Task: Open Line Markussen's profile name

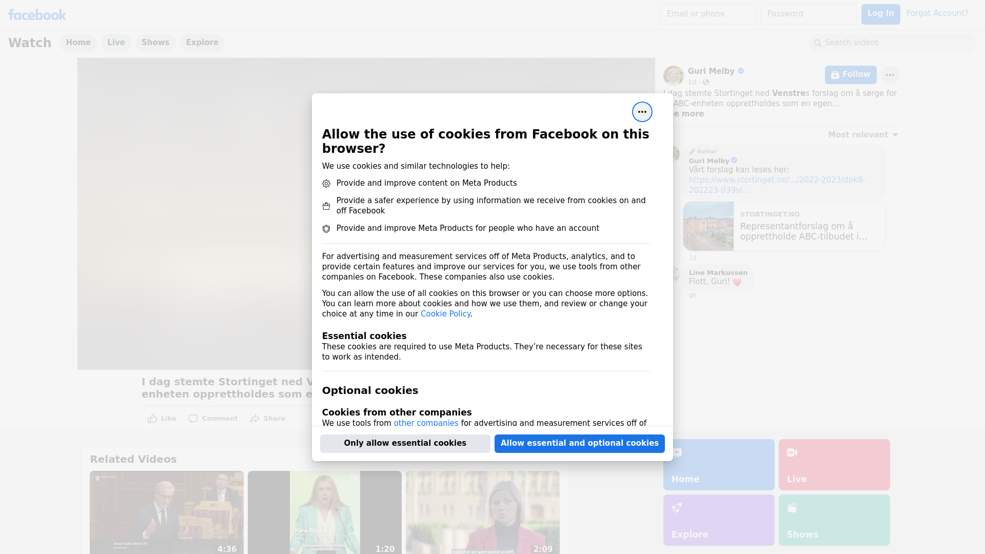Action: (718, 273)
